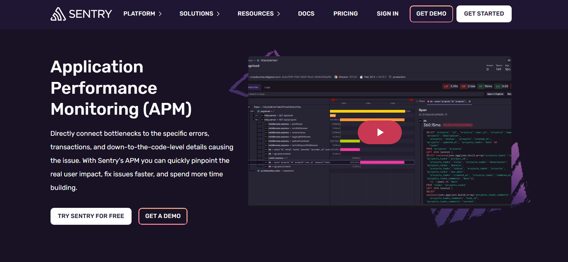Select the Logs tab in video preview
The image size is (568, 262).
coord(267,87)
